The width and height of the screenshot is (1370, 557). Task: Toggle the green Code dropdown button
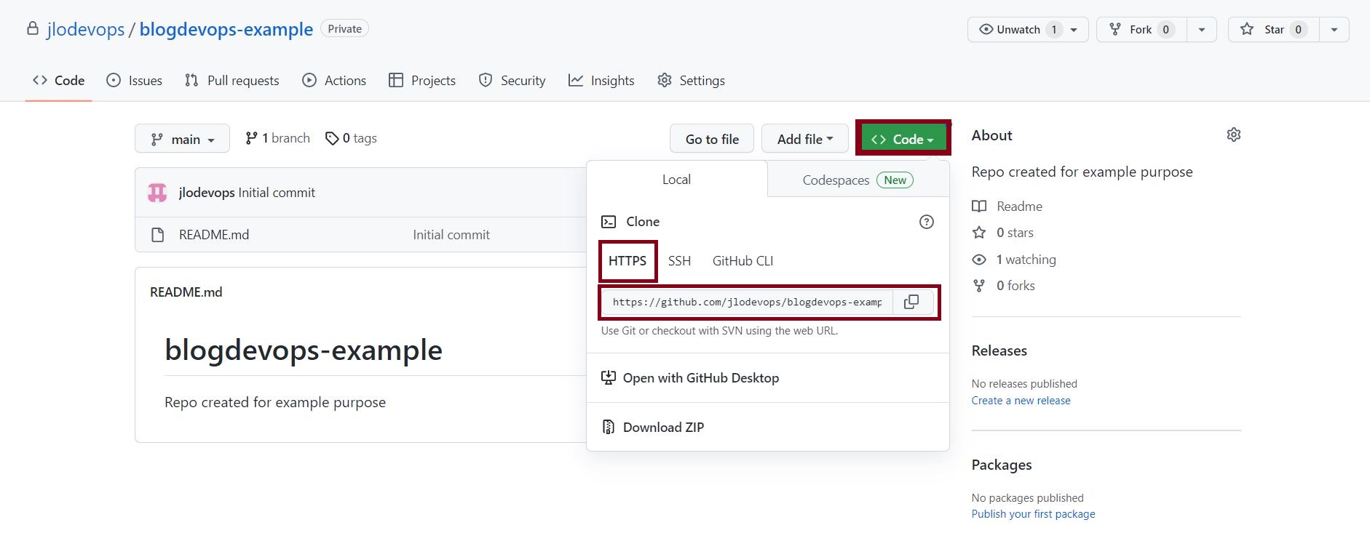[903, 139]
